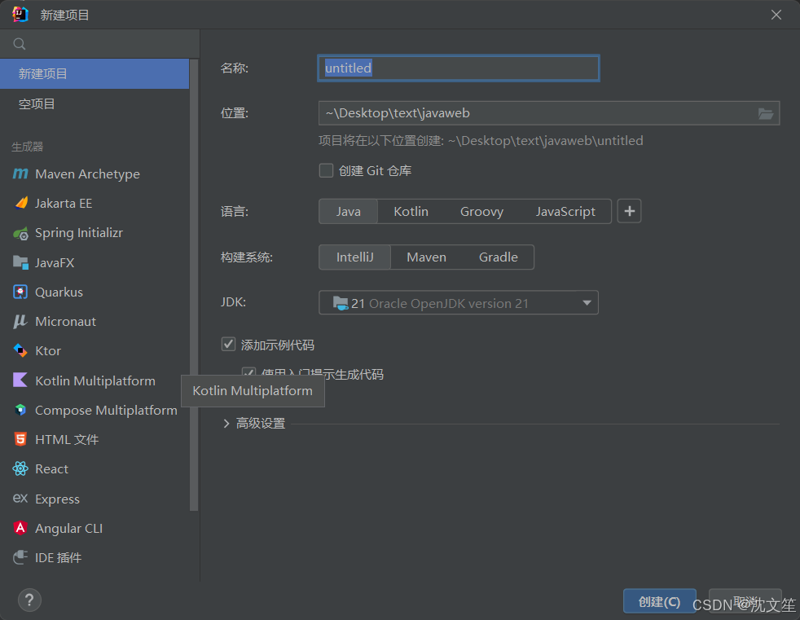Click the Compose Multiplatform hexagon icon
This screenshot has width=800, height=620.
pyautogui.click(x=20, y=410)
